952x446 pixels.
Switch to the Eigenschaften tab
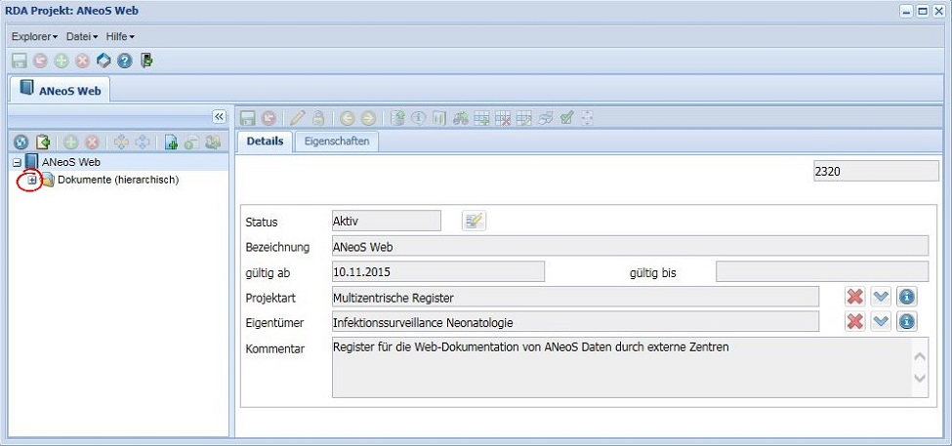[337, 142]
